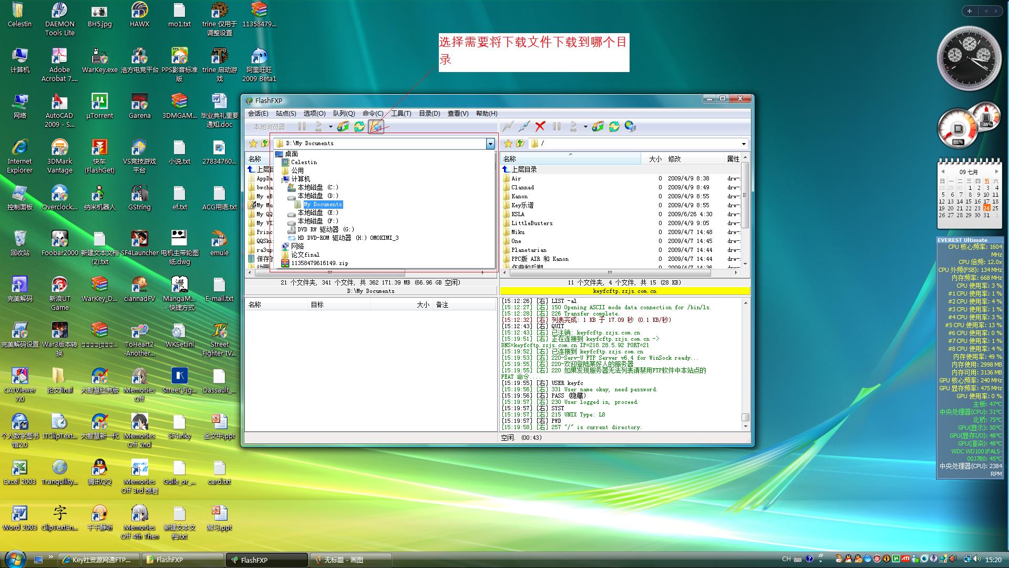Click the FTP log pane vertical scrollbar
Image resolution: width=1009 pixels, height=568 pixels.
click(745, 365)
